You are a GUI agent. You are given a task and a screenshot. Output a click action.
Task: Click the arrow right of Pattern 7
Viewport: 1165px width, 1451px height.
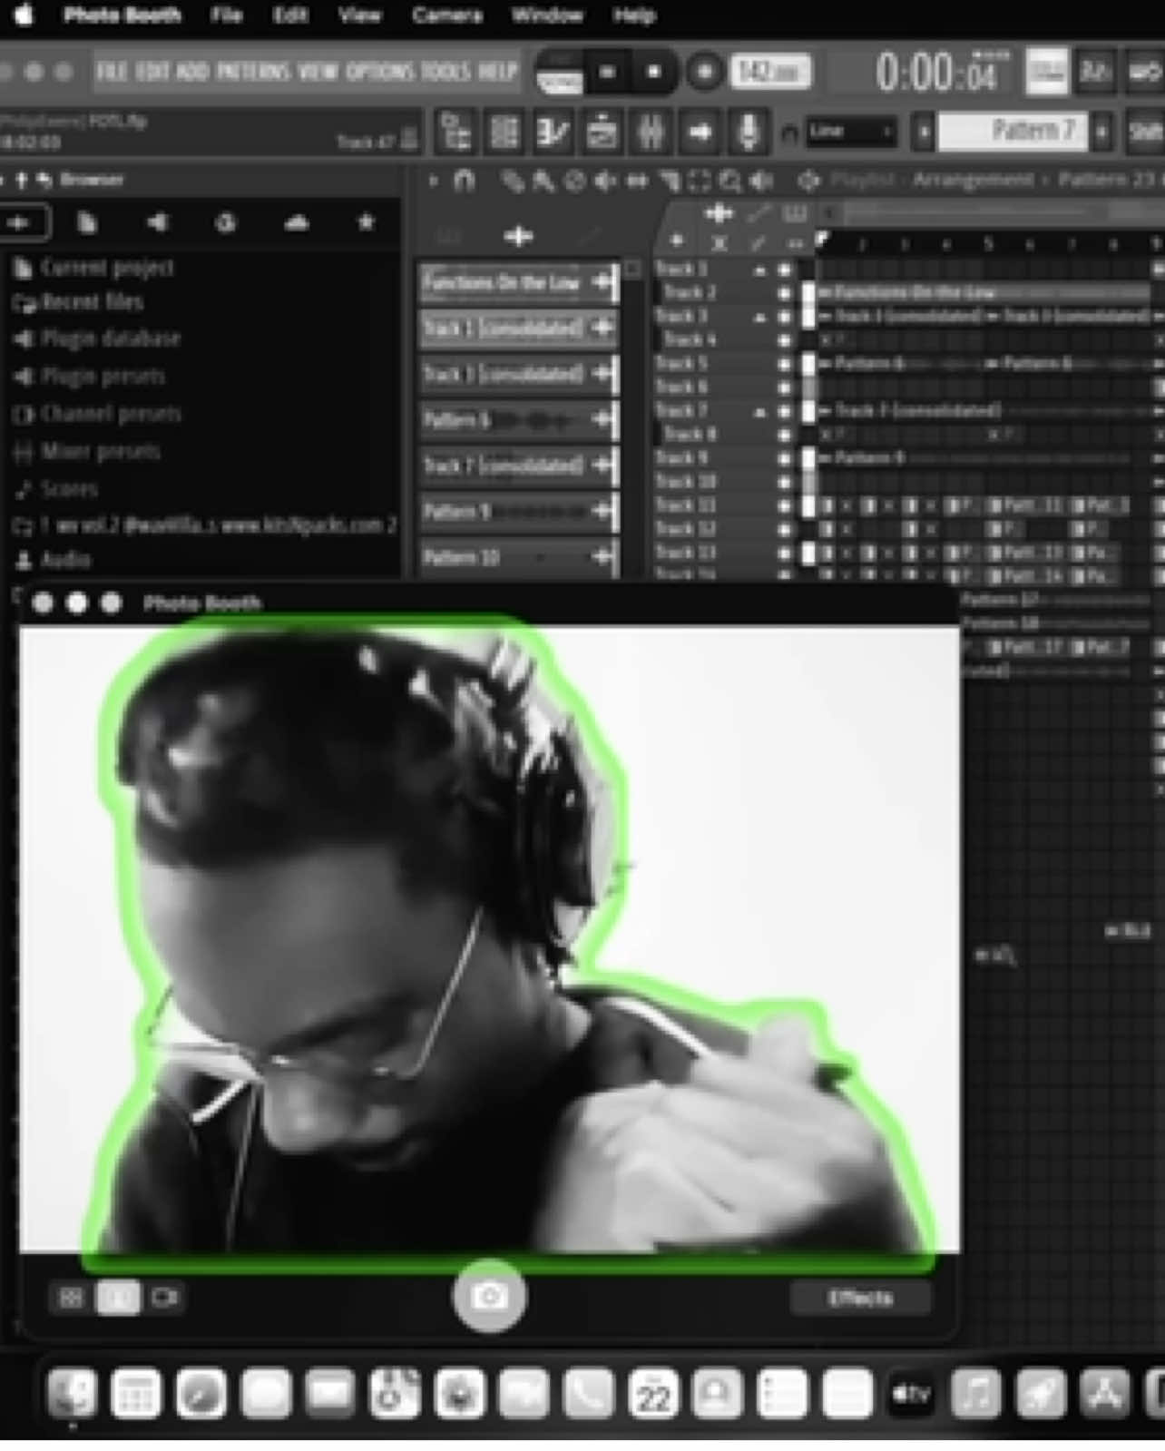[1101, 132]
